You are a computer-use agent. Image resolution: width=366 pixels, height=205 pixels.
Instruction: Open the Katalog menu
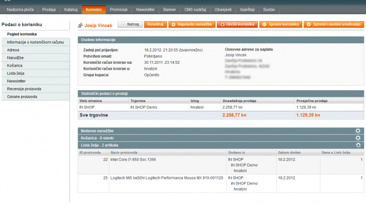[x=71, y=9]
